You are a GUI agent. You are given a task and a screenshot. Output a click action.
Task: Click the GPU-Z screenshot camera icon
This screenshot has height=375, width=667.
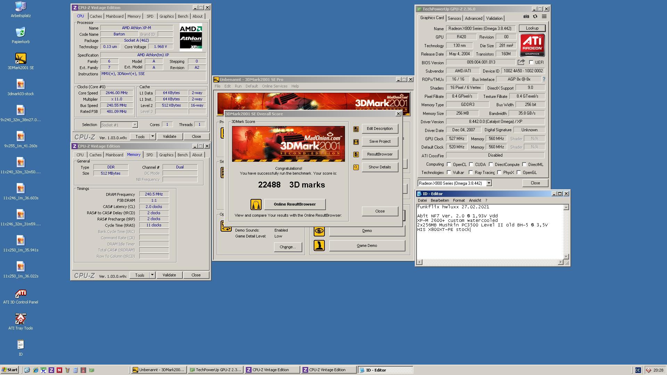tap(526, 17)
